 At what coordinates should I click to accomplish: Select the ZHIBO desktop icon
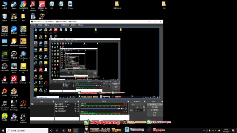point(70,5)
